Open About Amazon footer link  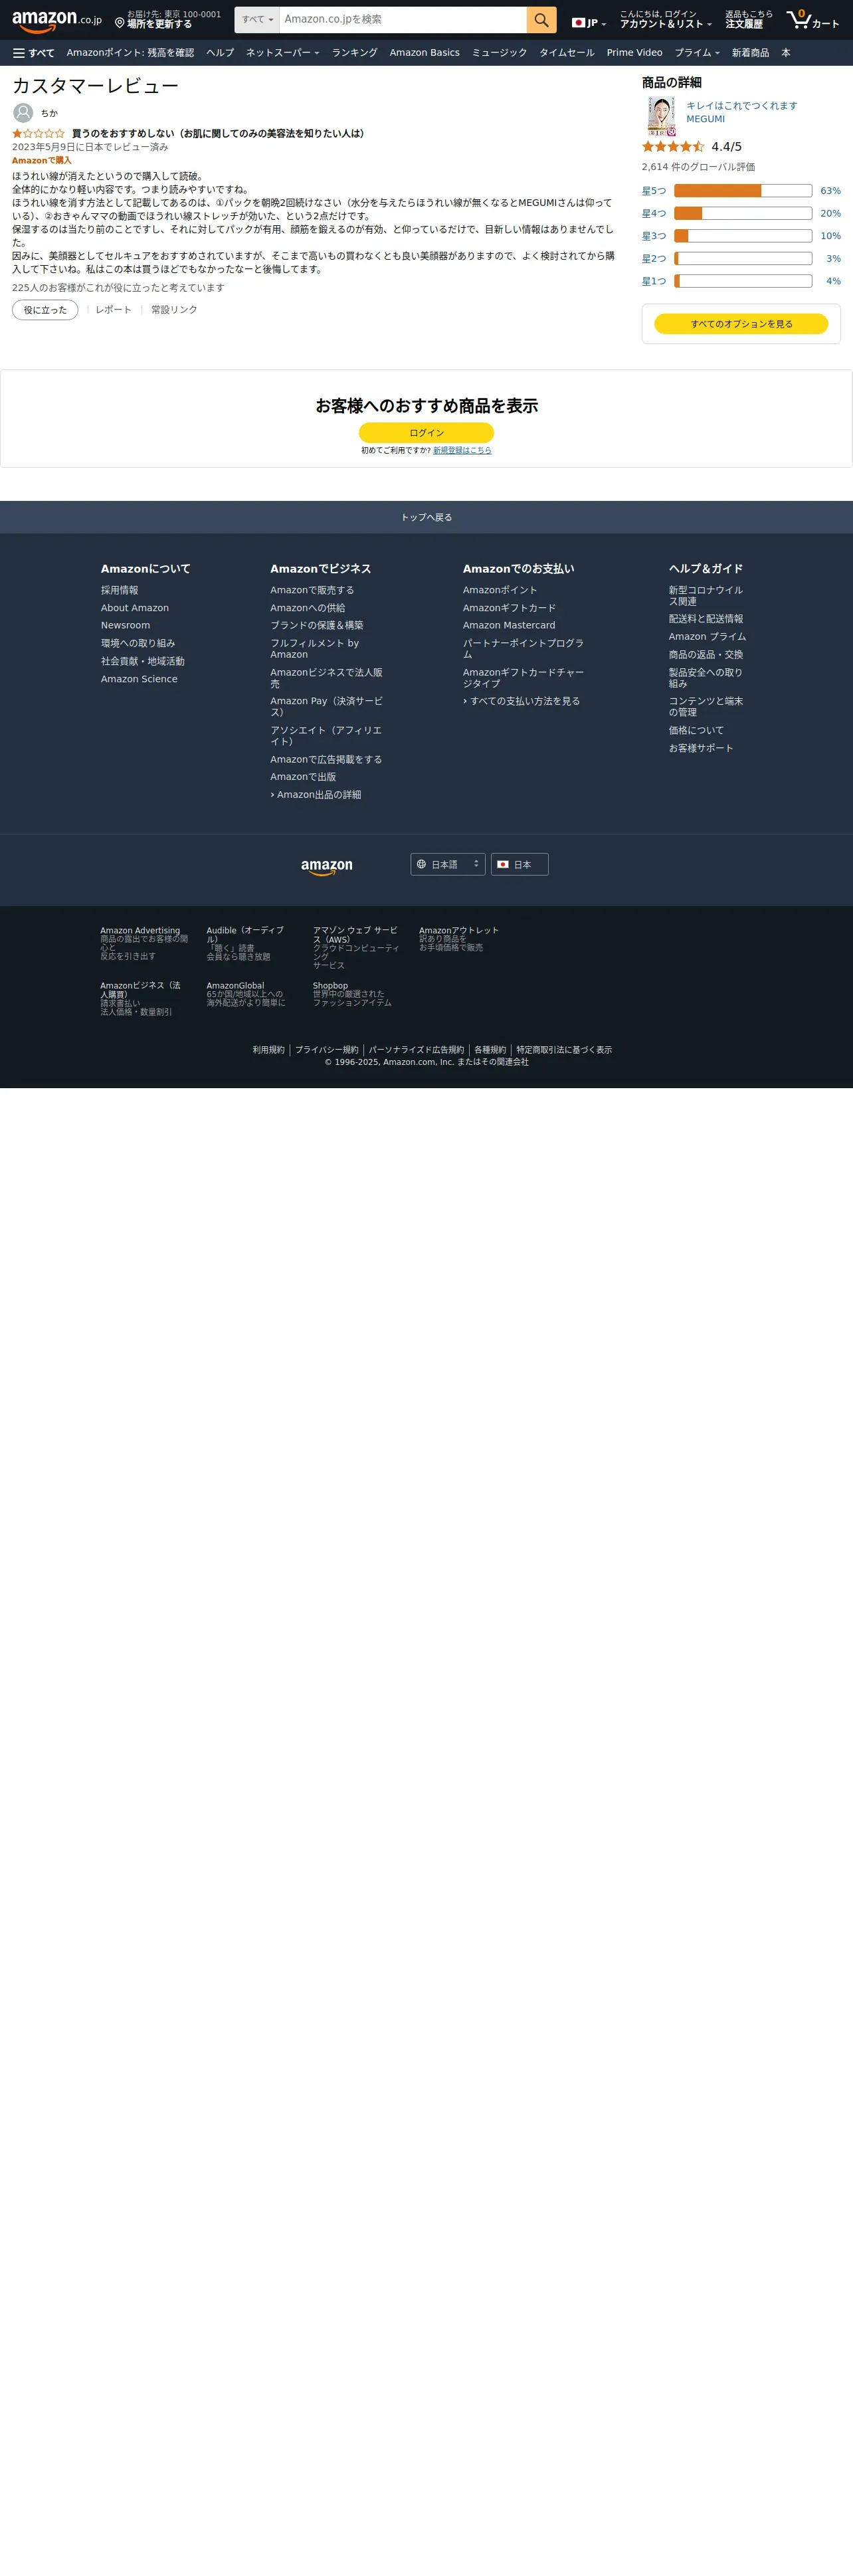click(135, 608)
